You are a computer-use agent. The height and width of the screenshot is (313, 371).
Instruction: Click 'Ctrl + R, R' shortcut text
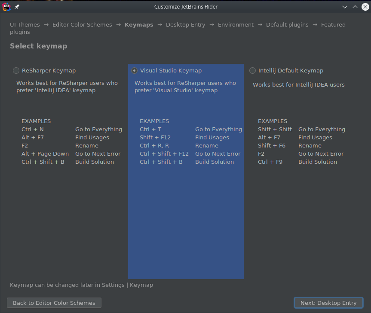point(154,146)
